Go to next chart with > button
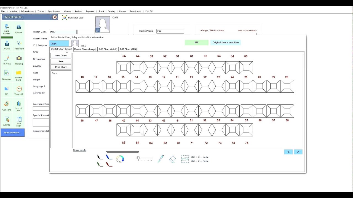 click(298, 152)
